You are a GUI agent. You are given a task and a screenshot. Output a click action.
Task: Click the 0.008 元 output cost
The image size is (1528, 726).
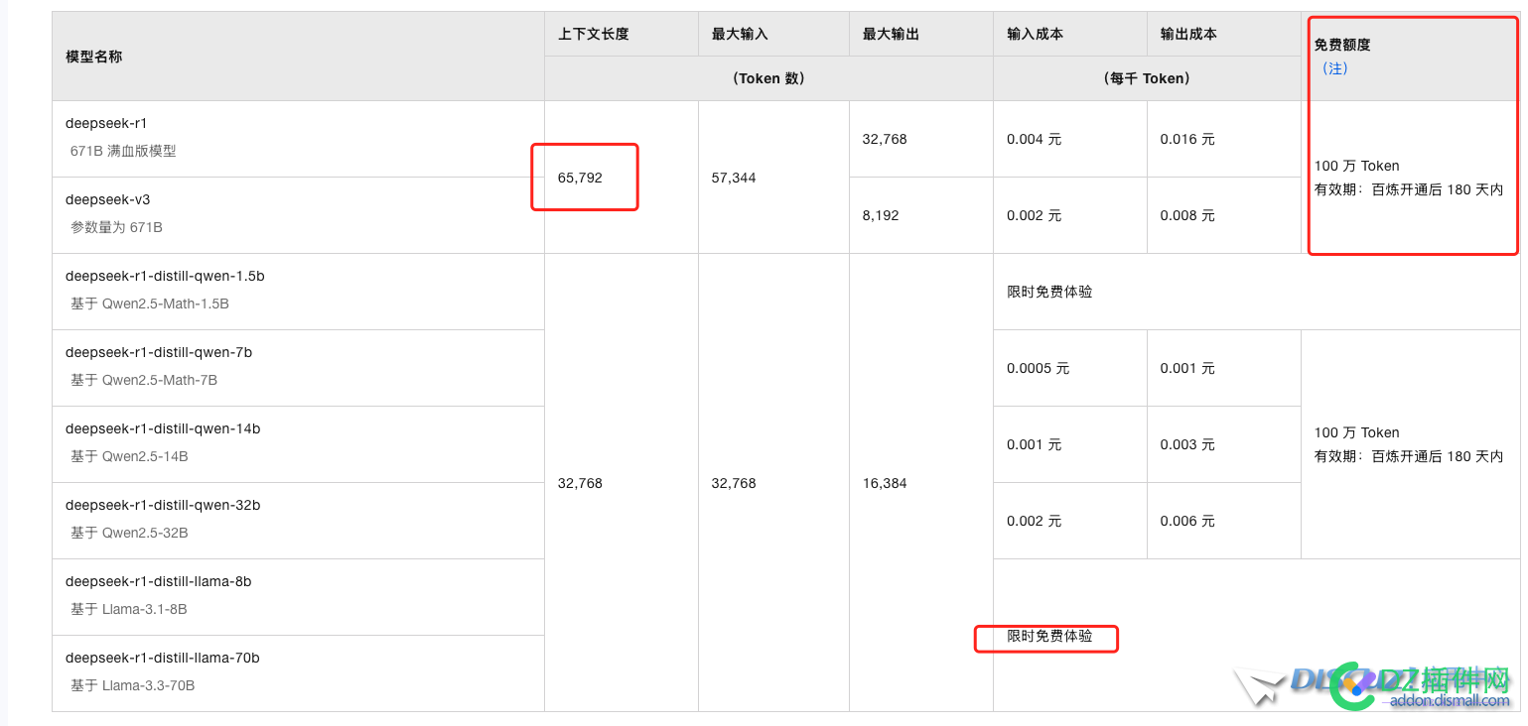[1187, 215]
